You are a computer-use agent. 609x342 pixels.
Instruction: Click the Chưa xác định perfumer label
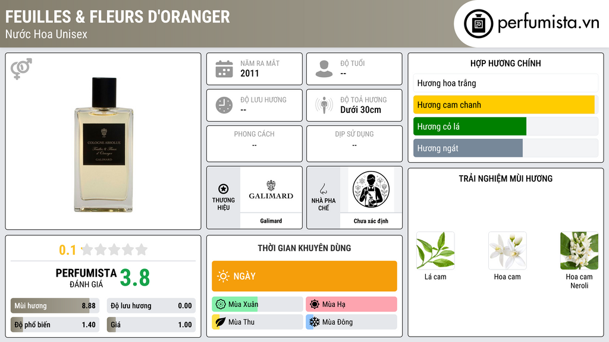[371, 221]
